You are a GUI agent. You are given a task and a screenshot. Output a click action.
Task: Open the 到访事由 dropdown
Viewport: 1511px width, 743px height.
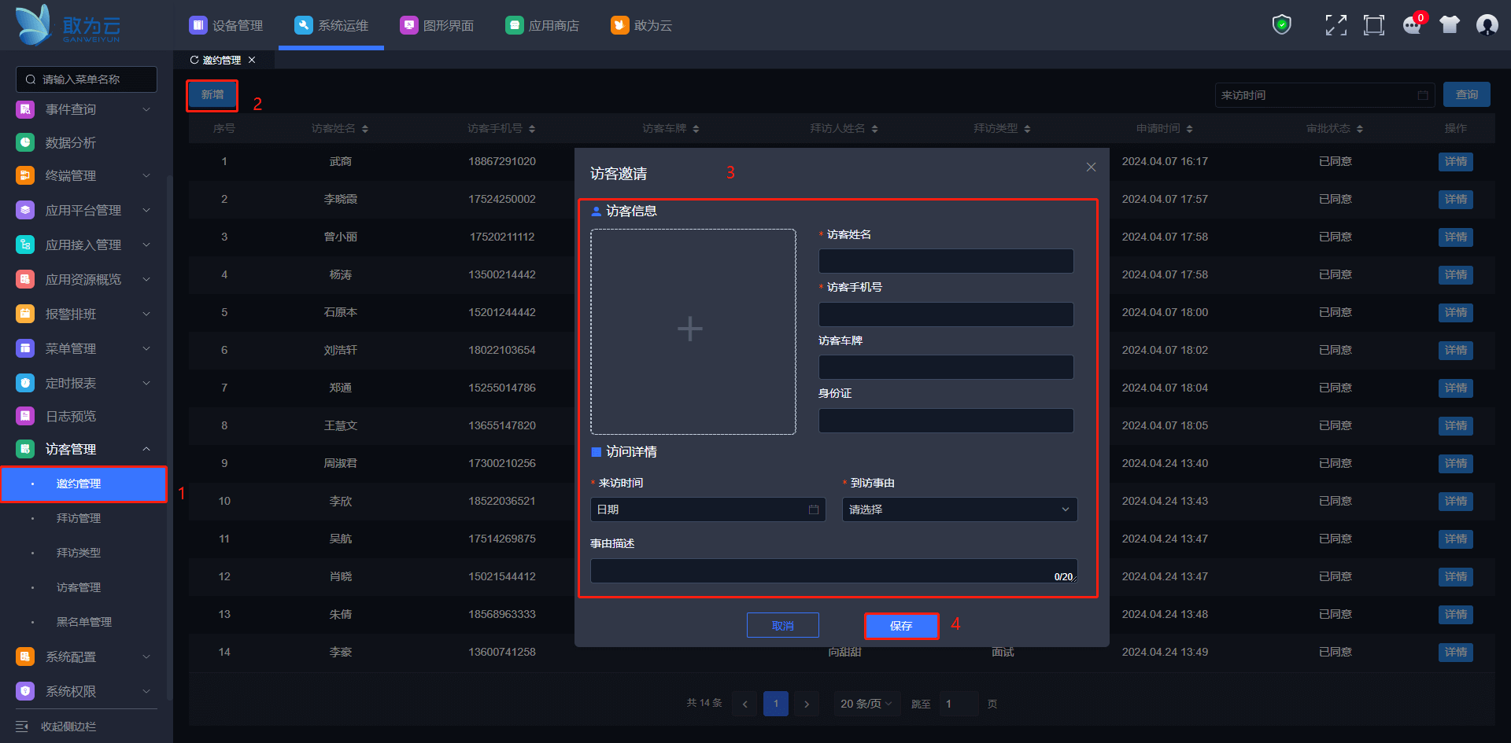959,509
